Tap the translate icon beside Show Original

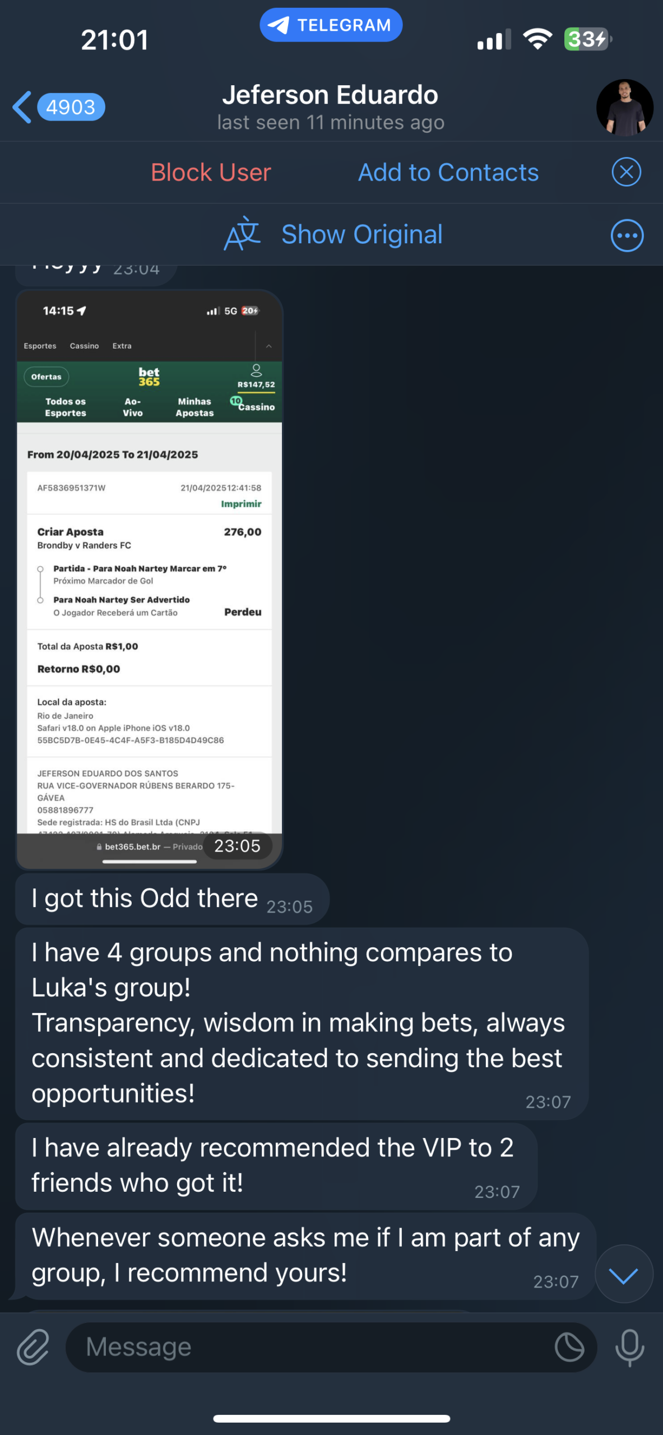[242, 234]
